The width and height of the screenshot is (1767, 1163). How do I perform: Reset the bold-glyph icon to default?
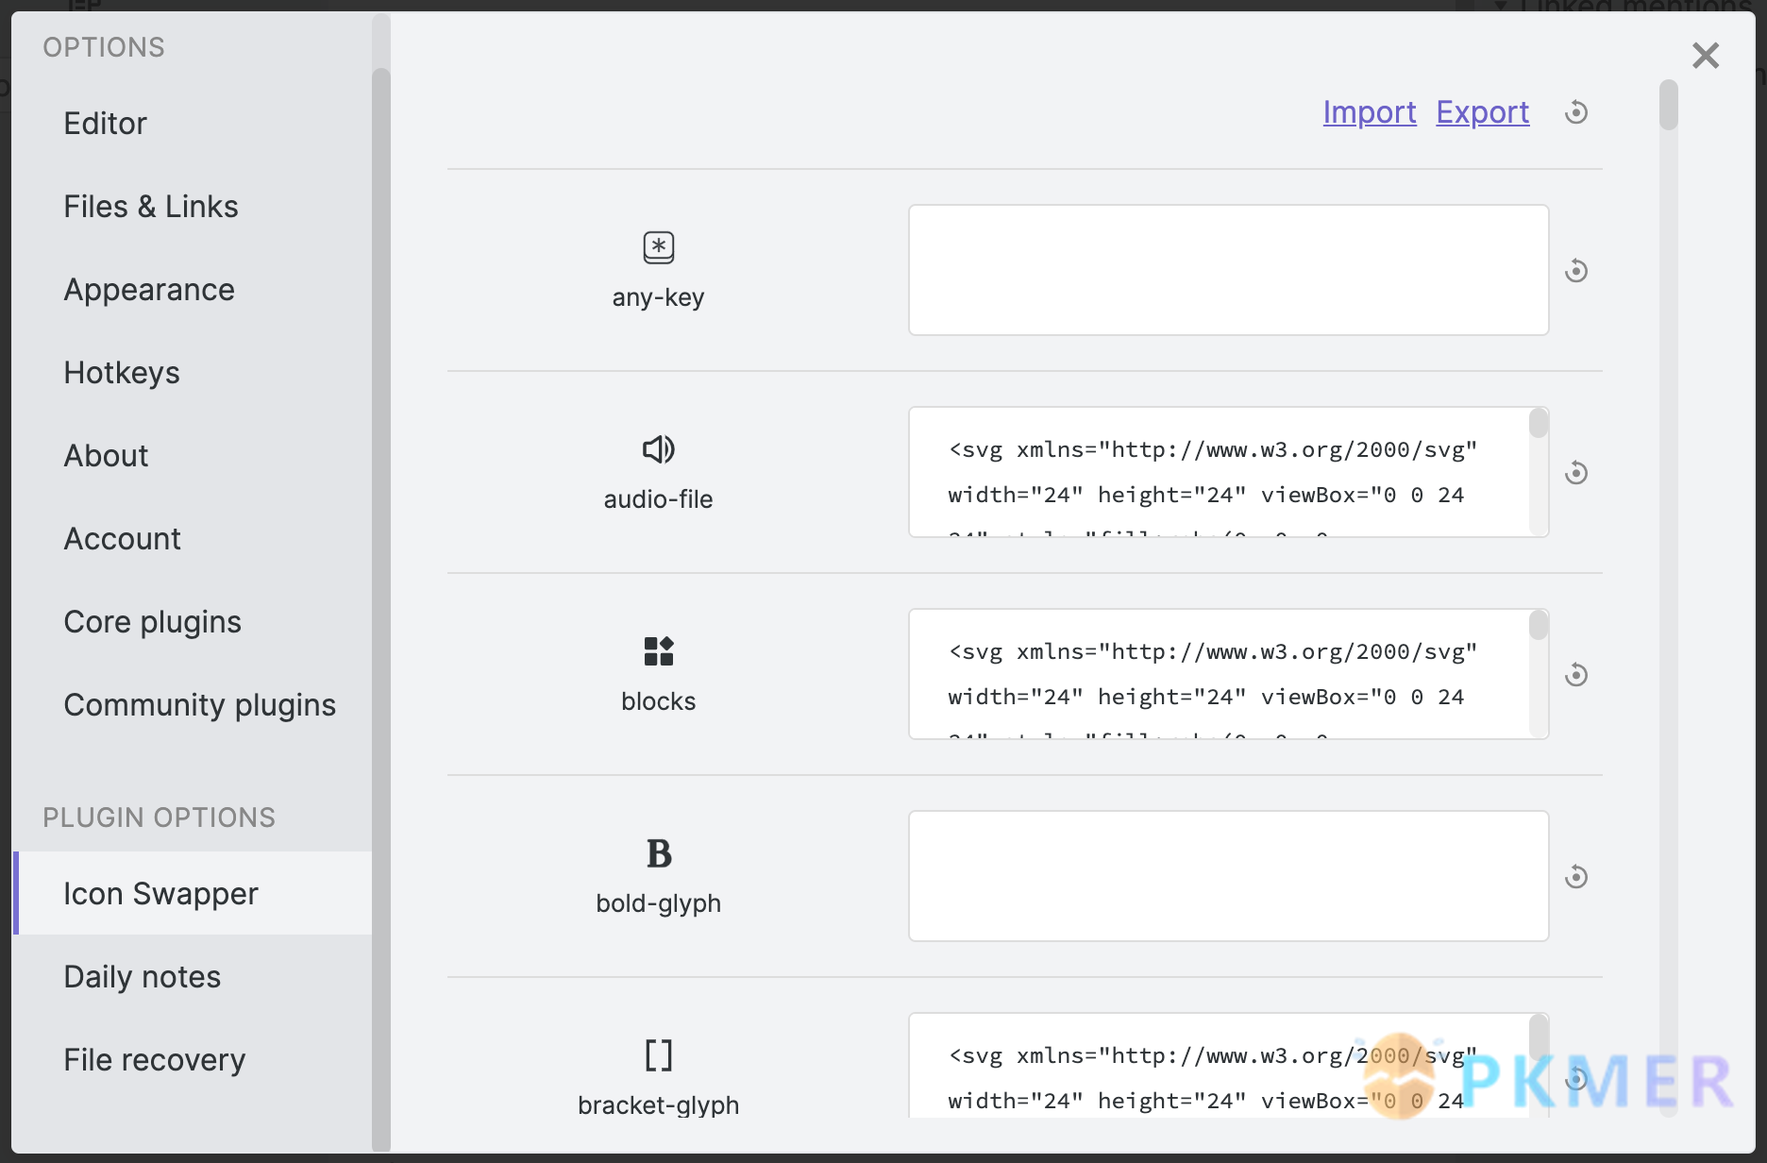tap(1575, 877)
